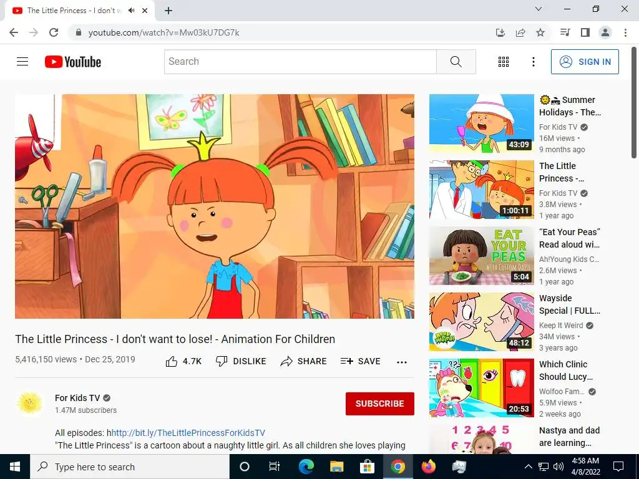Bookmark this page with star

540,32
